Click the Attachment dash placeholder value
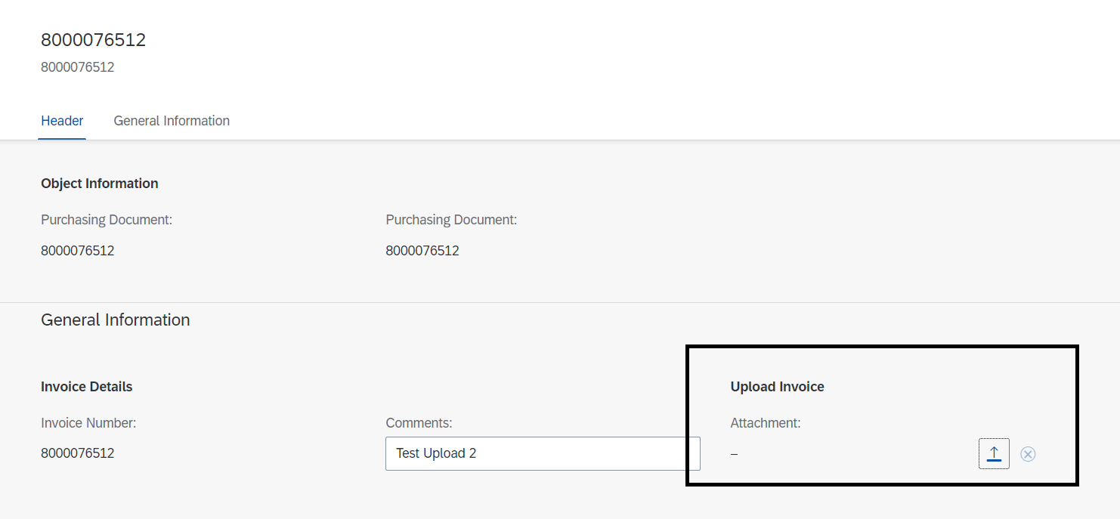 click(733, 453)
